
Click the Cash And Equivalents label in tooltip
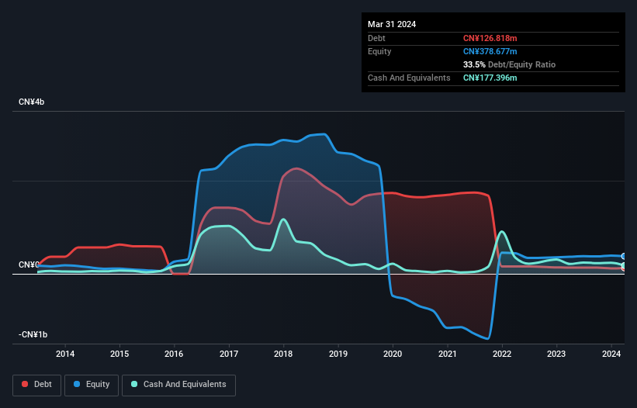tap(409, 78)
